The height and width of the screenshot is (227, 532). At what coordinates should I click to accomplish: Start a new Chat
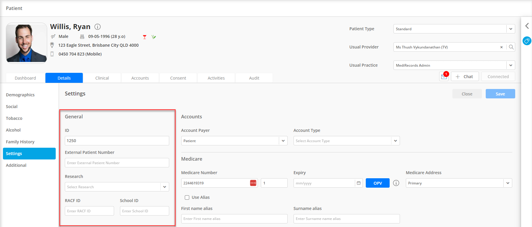465,77
